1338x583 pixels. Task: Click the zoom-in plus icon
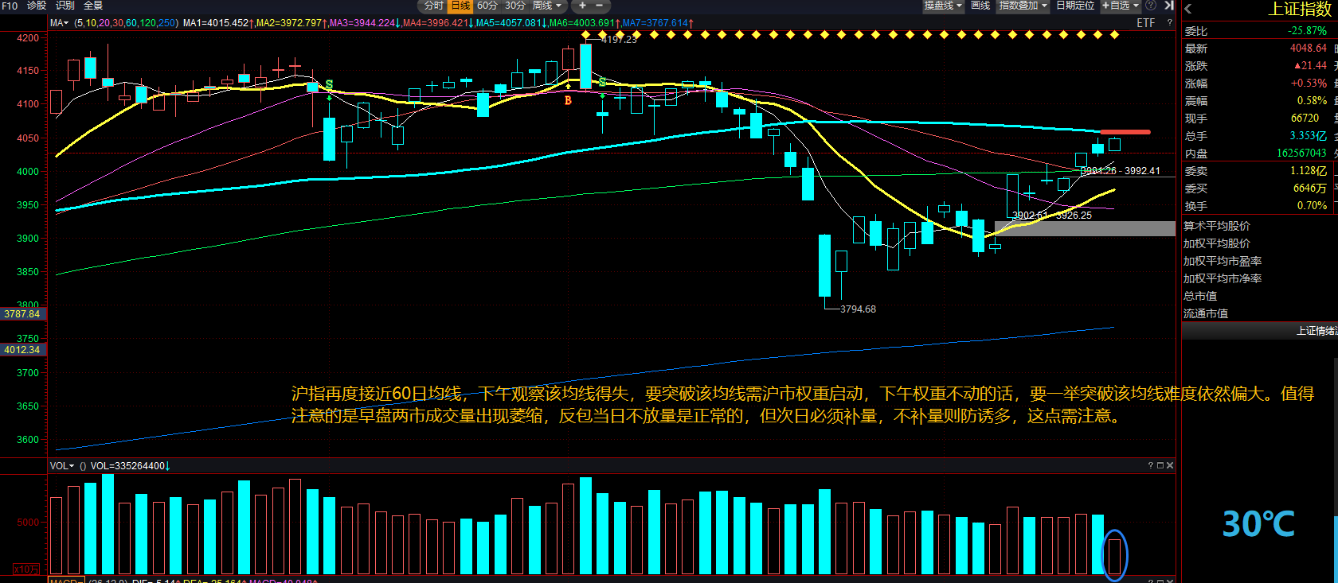point(582,6)
